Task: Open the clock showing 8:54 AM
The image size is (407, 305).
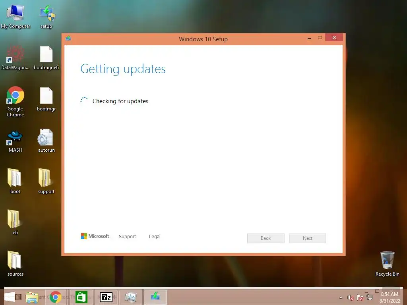Action: coord(390,297)
